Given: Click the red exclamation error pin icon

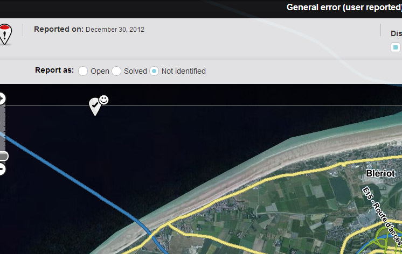Looking at the screenshot, I should click(5, 34).
